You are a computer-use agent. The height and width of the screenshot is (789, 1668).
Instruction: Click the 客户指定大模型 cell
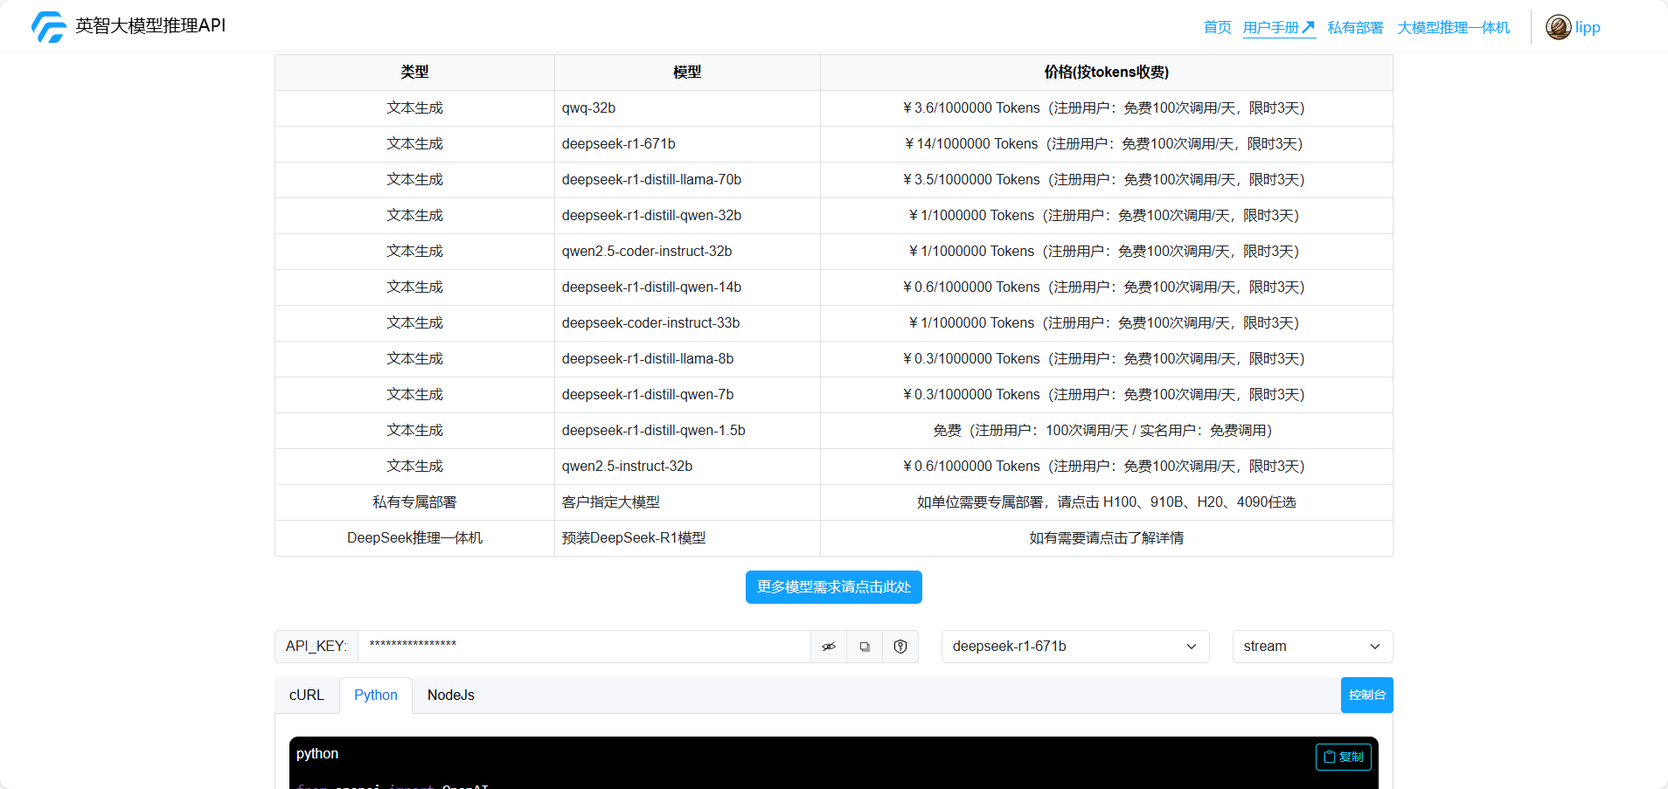pos(687,502)
